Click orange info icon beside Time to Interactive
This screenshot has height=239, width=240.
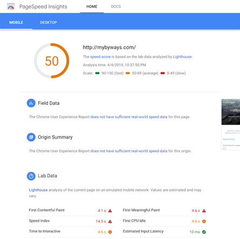point(110,232)
